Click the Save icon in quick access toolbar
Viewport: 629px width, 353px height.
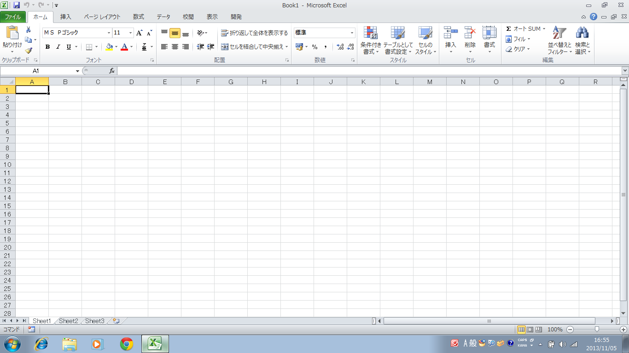(x=17, y=6)
